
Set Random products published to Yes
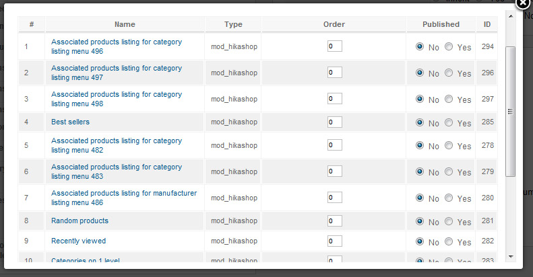click(x=449, y=221)
